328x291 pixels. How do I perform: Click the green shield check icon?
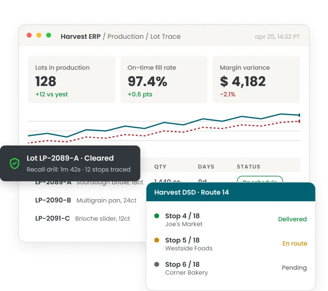[x=15, y=163]
